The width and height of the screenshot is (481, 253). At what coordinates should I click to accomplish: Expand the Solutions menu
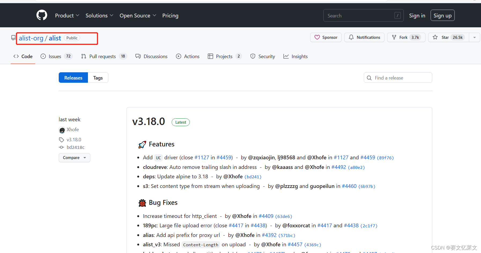click(99, 16)
